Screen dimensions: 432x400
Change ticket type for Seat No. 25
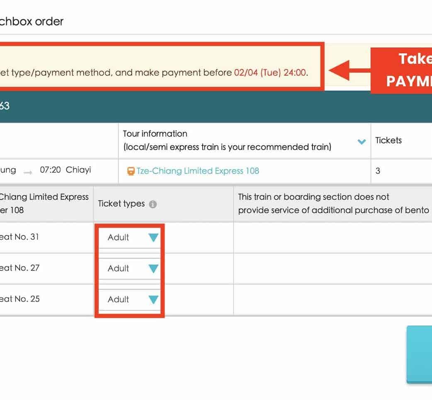129,299
